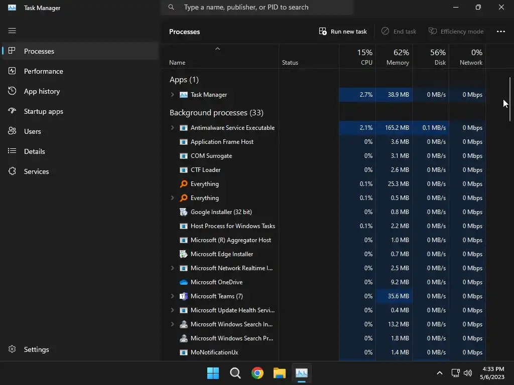The width and height of the screenshot is (514, 385).
Task: Click the Efficiency mode button
Action: pyautogui.click(x=456, y=32)
